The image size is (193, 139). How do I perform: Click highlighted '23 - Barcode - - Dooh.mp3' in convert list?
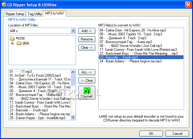[x=141, y=57]
